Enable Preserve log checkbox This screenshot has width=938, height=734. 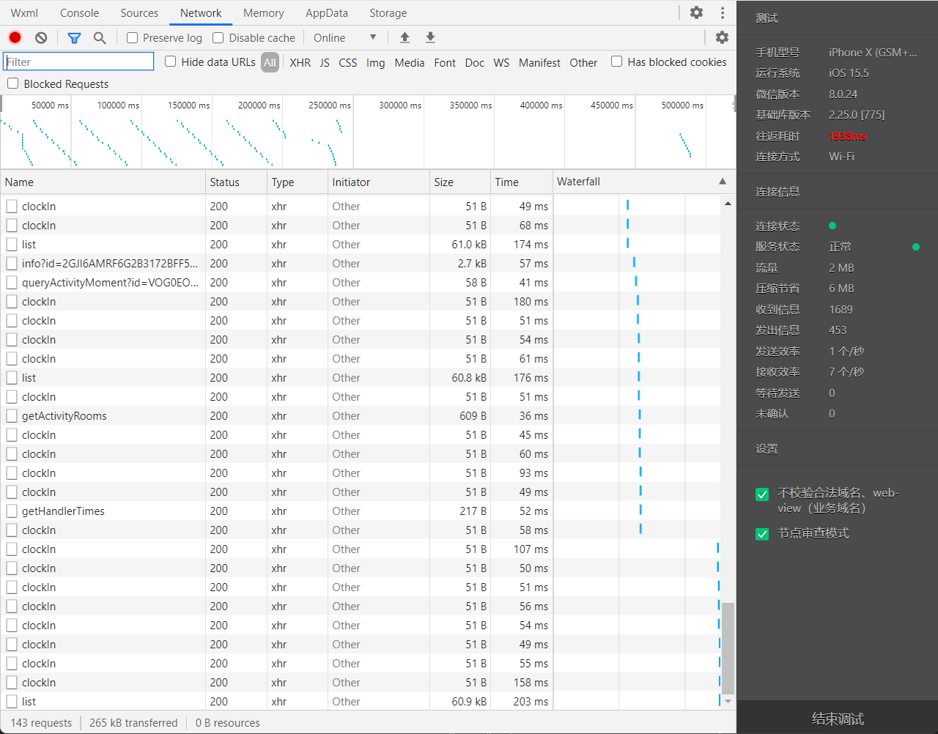coord(132,37)
